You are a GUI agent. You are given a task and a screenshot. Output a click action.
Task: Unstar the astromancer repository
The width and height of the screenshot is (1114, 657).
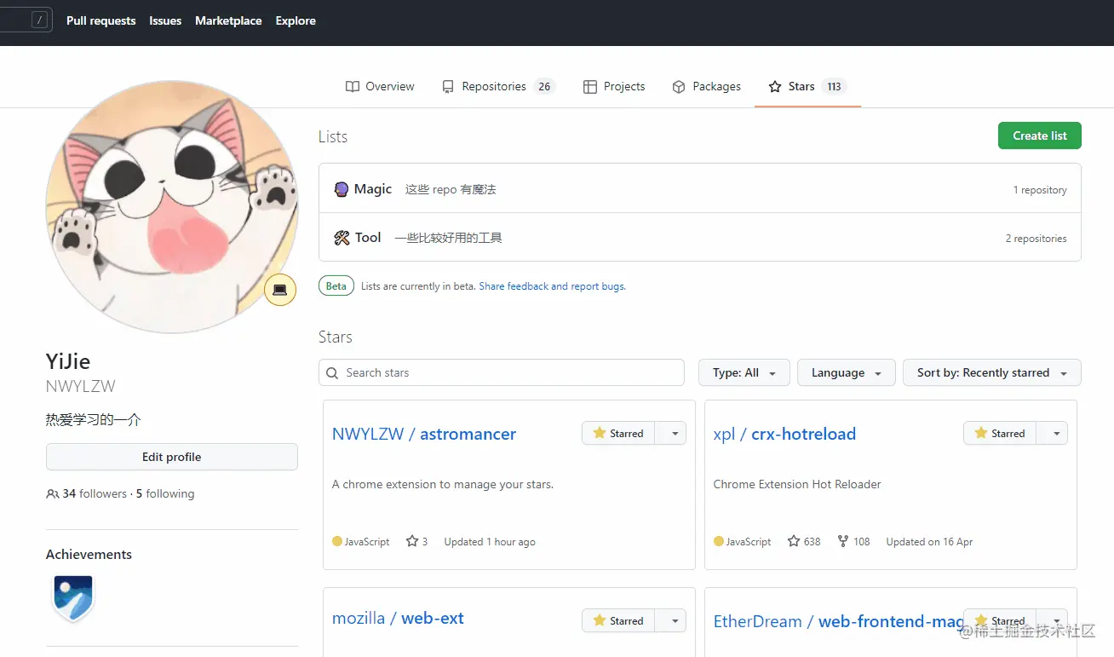click(618, 433)
